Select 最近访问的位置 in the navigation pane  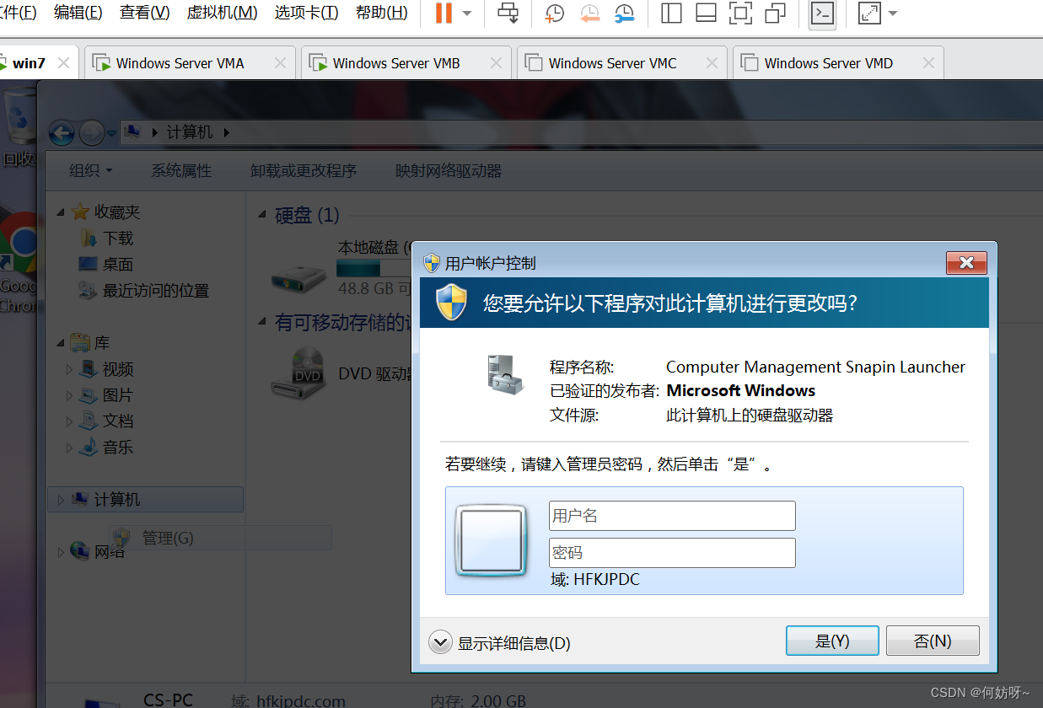coord(156,291)
